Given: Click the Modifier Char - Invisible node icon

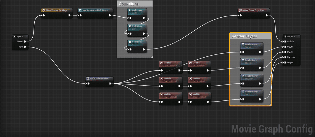Looking at the screenshot, I should [x=162, y=63].
